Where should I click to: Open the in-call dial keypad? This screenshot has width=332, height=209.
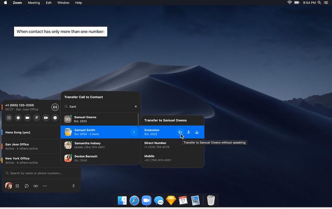pos(9,118)
